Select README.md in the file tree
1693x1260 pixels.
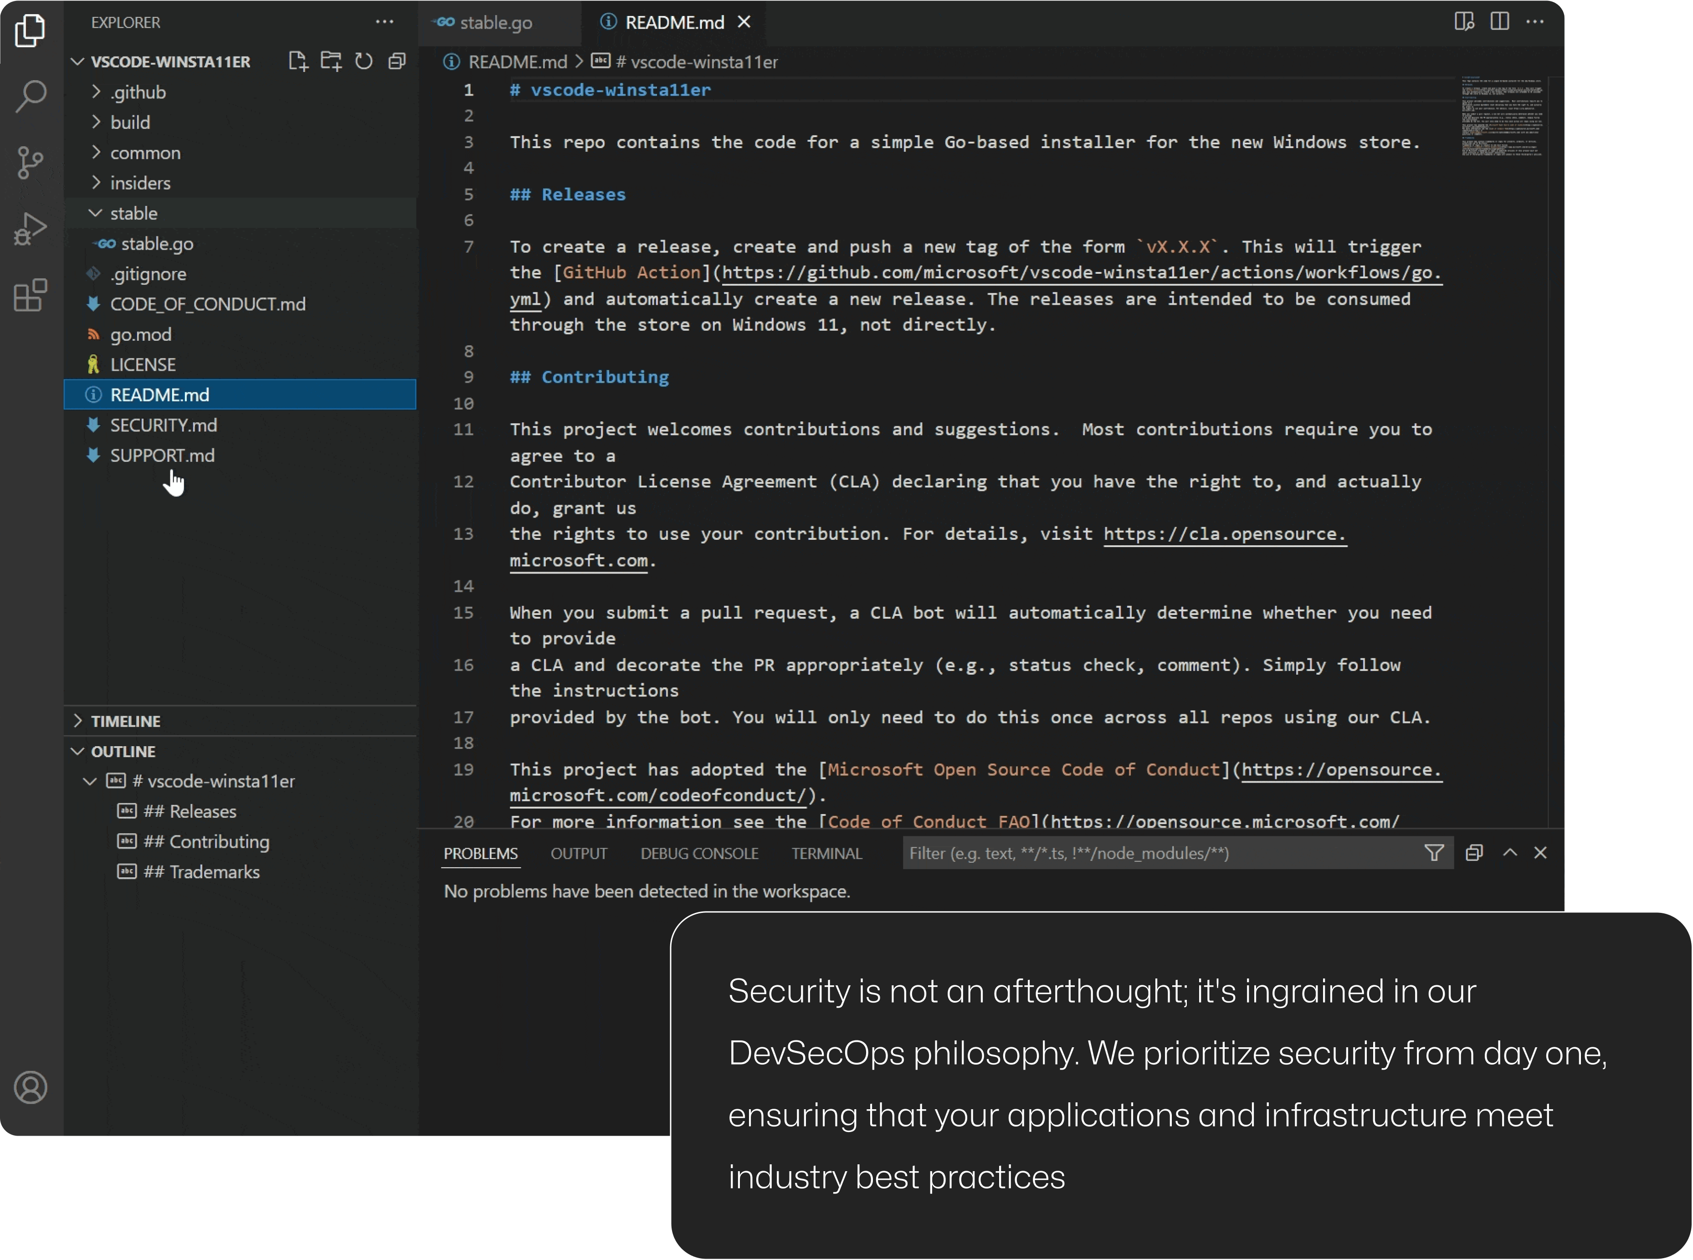tap(240, 394)
